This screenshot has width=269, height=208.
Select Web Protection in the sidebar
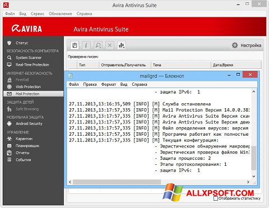[28, 87]
